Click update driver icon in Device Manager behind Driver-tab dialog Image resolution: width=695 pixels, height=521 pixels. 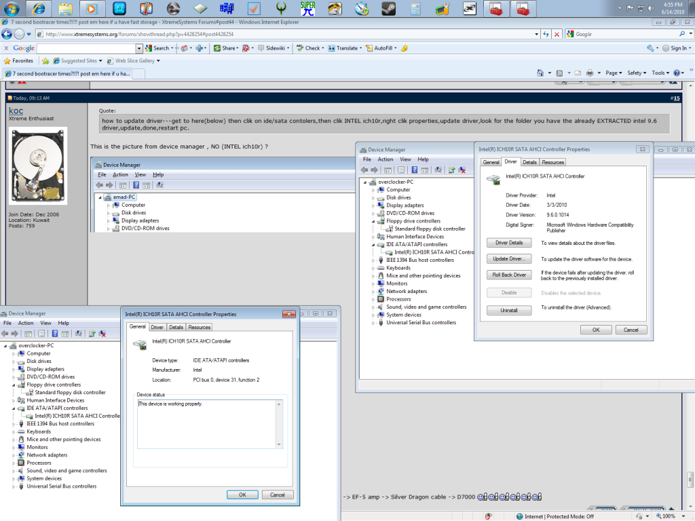(x=451, y=170)
